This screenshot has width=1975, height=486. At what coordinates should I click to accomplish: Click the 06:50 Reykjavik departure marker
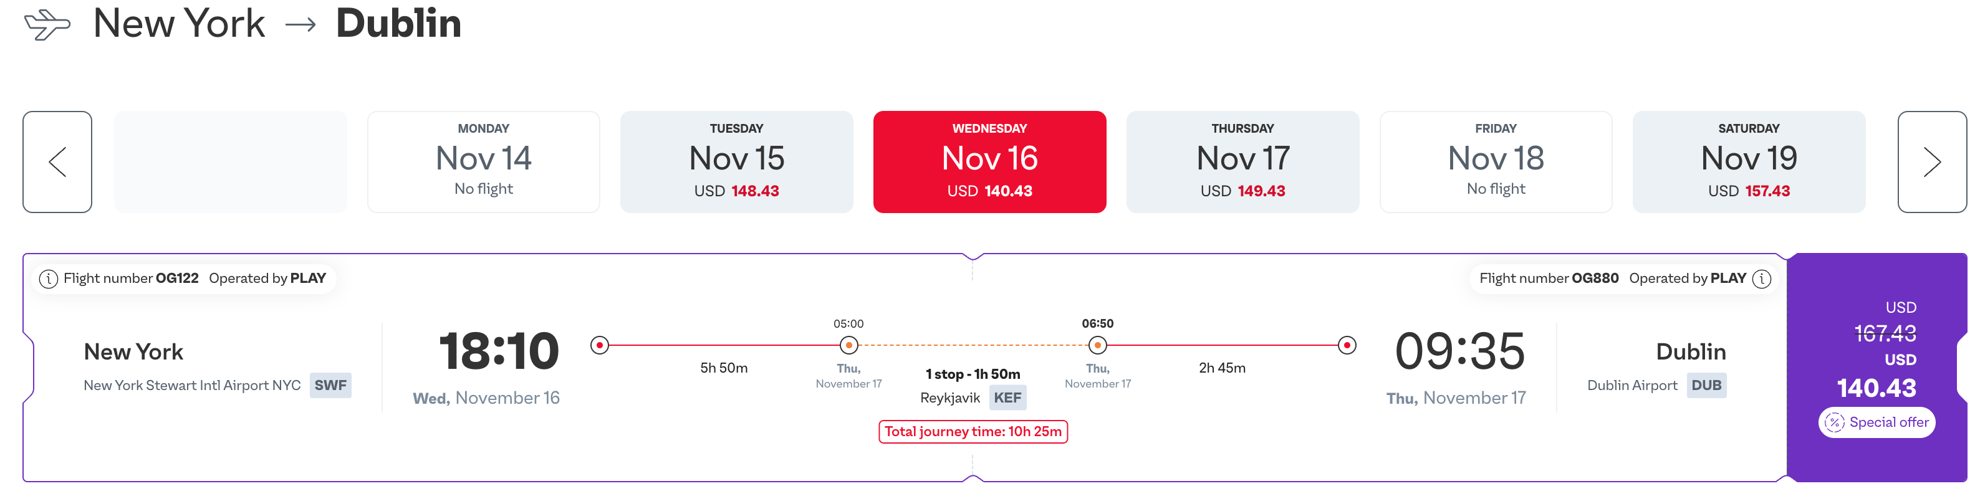1098,346
